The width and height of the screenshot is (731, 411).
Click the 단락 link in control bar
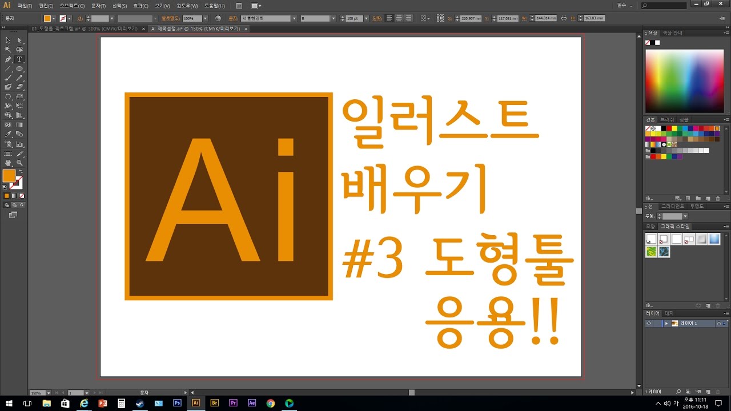pyautogui.click(x=377, y=18)
